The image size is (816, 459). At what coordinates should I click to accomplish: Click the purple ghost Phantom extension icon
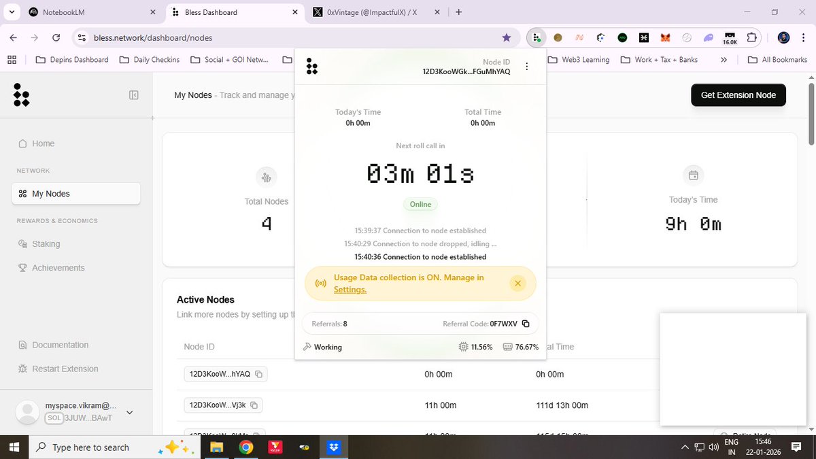709,38
